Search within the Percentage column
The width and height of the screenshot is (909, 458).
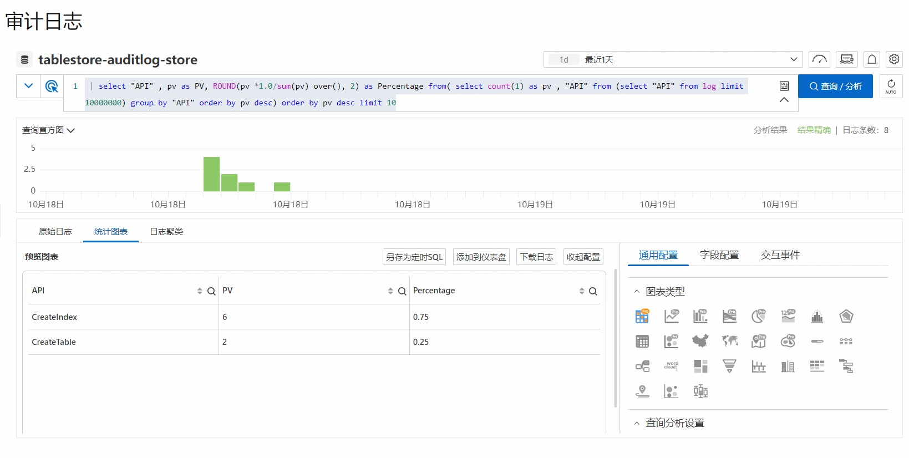tap(593, 291)
